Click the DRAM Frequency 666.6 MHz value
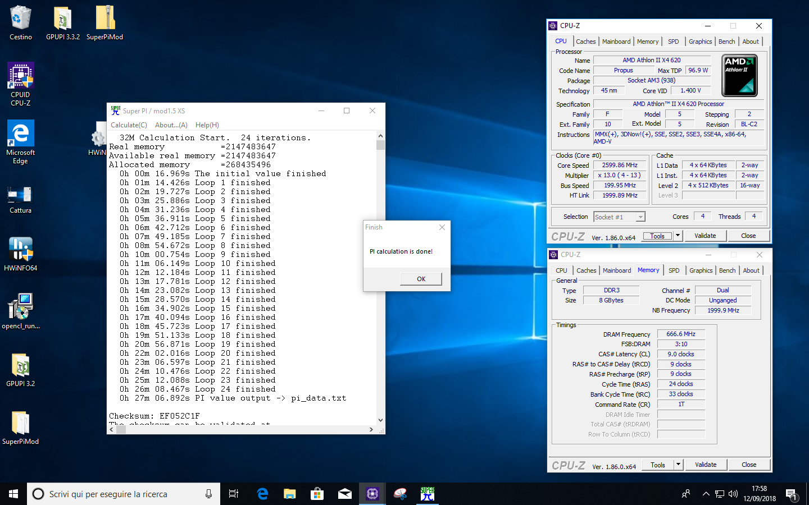This screenshot has width=809, height=505. [681, 334]
